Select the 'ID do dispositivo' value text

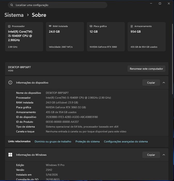72,117
